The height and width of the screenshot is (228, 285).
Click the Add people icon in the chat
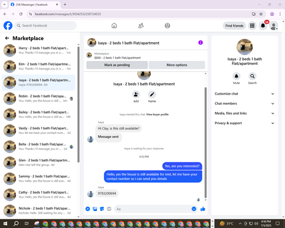point(136,95)
